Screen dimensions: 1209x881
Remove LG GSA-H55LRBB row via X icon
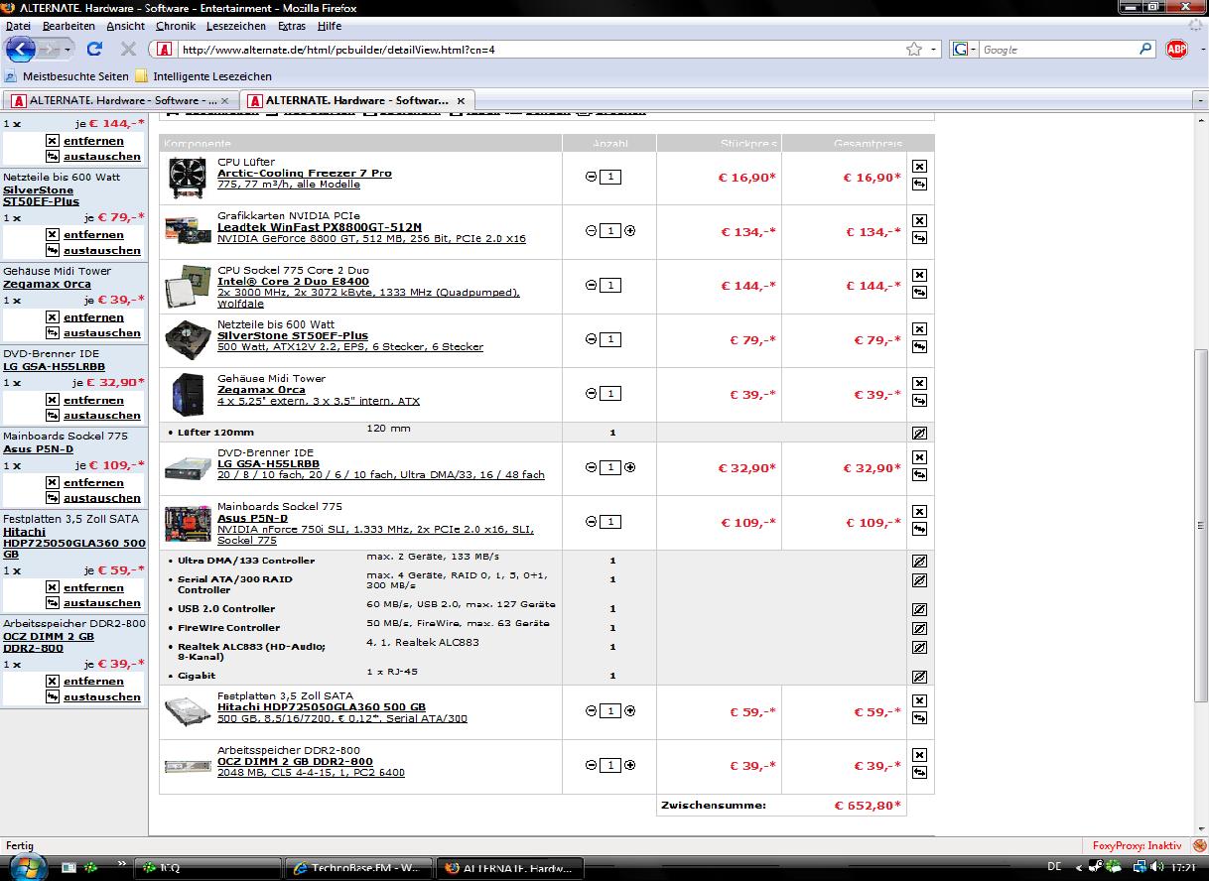pos(919,457)
